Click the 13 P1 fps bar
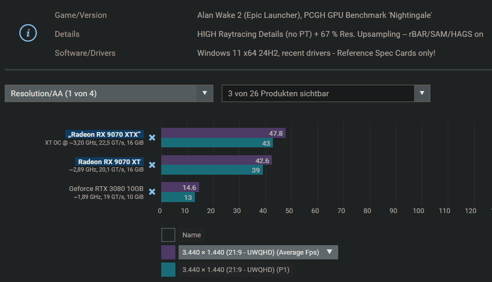The height and width of the screenshot is (282, 492). (178, 197)
